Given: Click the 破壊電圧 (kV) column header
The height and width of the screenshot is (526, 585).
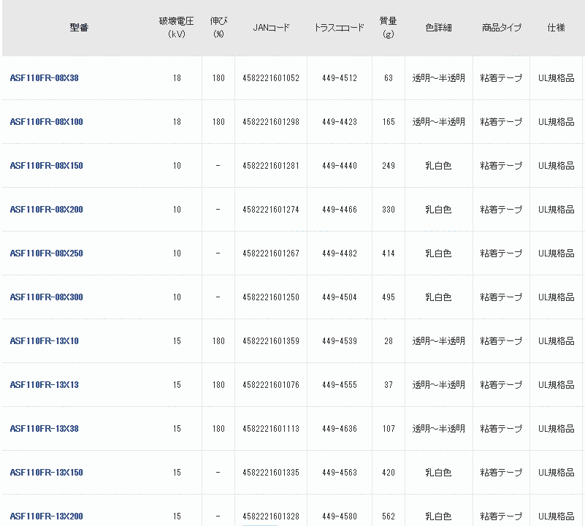Looking at the screenshot, I should [x=177, y=28].
